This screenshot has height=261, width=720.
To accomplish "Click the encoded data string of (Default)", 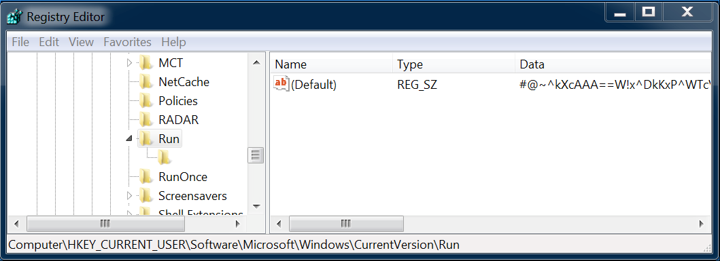I will tap(615, 85).
